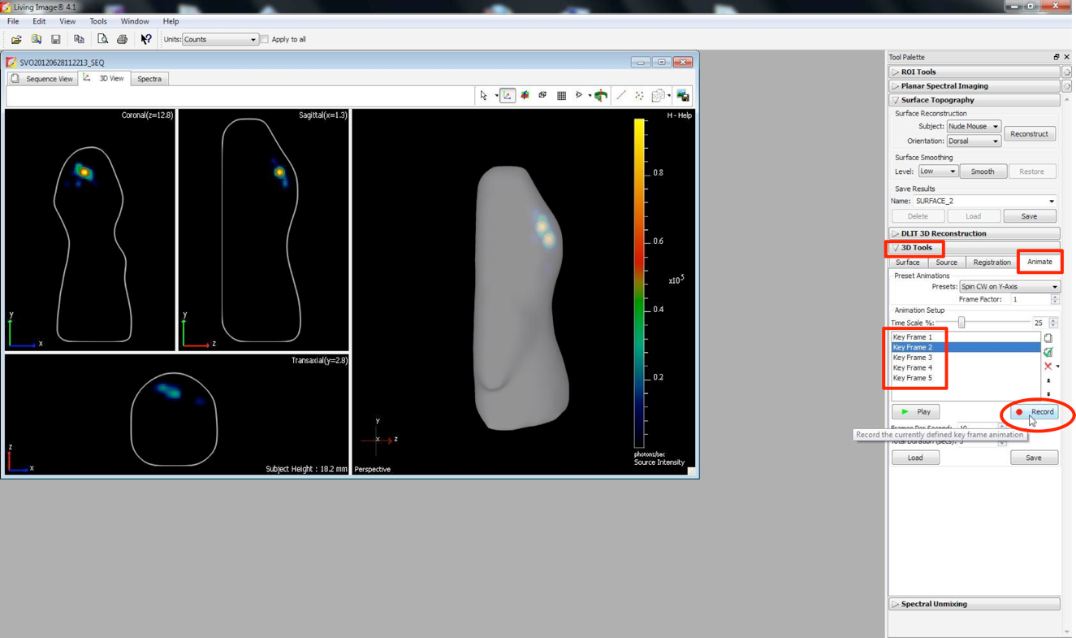The height and width of the screenshot is (638, 1076).
Task: Click the Open folder toolbar icon
Action: [16, 39]
